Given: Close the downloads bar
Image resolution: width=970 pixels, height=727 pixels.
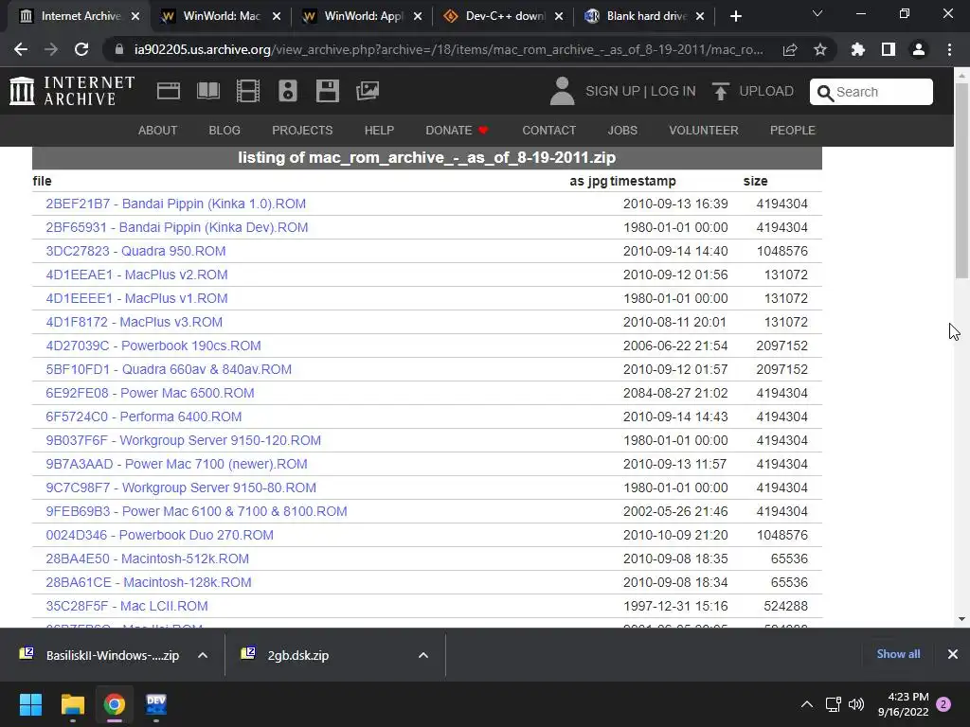Looking at the screenshot, I should click(x=953, y=654).
